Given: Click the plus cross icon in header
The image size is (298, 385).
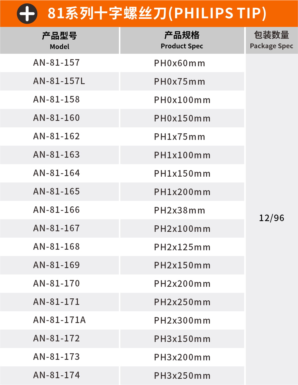Looking at the screenshot, I should point(27,14).
